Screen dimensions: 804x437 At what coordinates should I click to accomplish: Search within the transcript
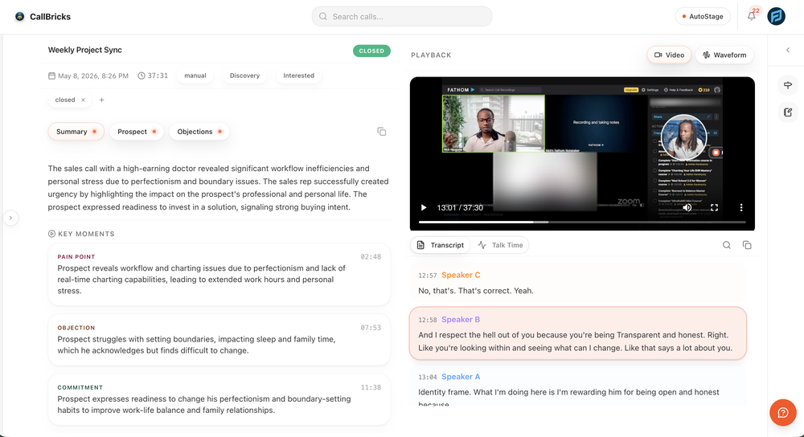727,245
